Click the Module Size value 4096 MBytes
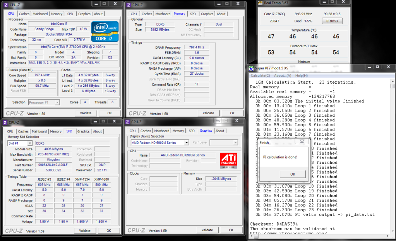 53,149
